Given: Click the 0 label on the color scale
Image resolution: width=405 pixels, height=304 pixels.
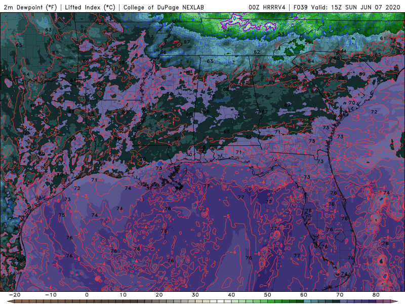Looking at the screenshot, I should (x=87, y=295).
